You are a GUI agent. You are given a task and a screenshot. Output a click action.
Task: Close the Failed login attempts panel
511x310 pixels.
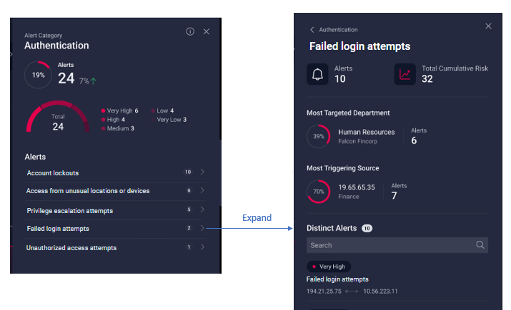[488, 26]
